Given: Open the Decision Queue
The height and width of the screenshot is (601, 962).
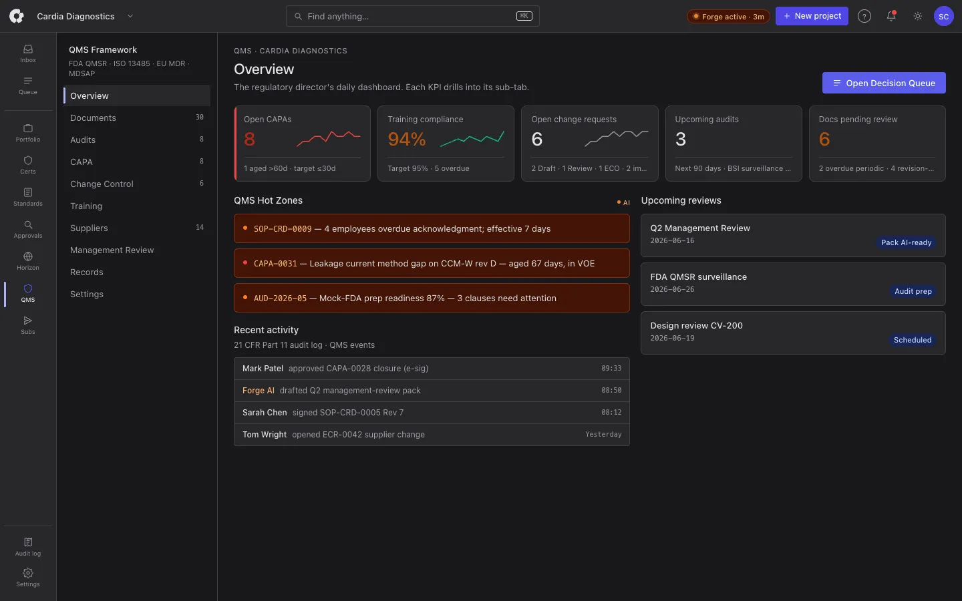Looking at the screenshot, I should coord(884,83).
